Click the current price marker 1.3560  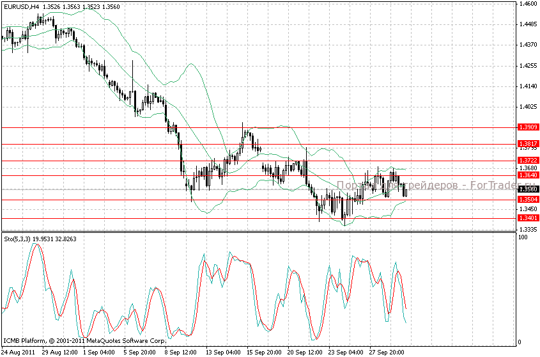(x=528, y=189)
